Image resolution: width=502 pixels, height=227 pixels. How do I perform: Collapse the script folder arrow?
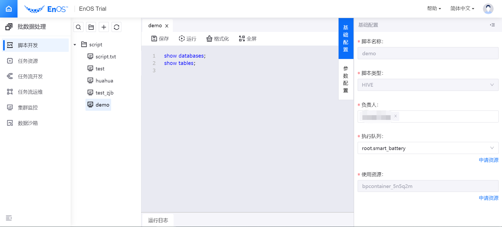tap(75, 45)
